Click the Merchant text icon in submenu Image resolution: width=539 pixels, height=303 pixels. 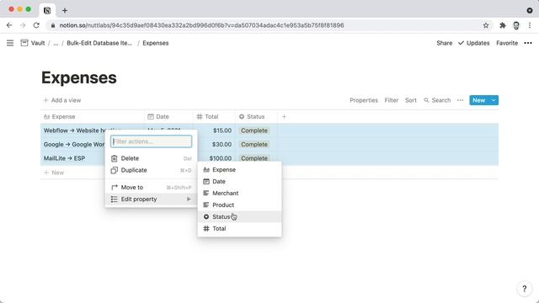coord(206,193)
